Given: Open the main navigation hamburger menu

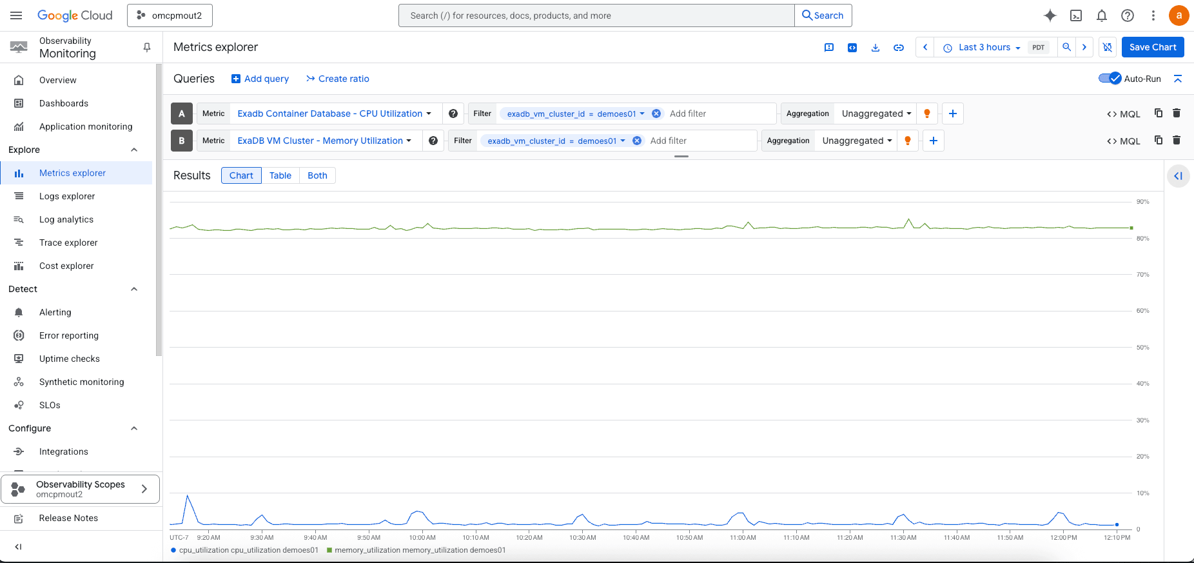Looking at the screenshot, I should point(16,15).
